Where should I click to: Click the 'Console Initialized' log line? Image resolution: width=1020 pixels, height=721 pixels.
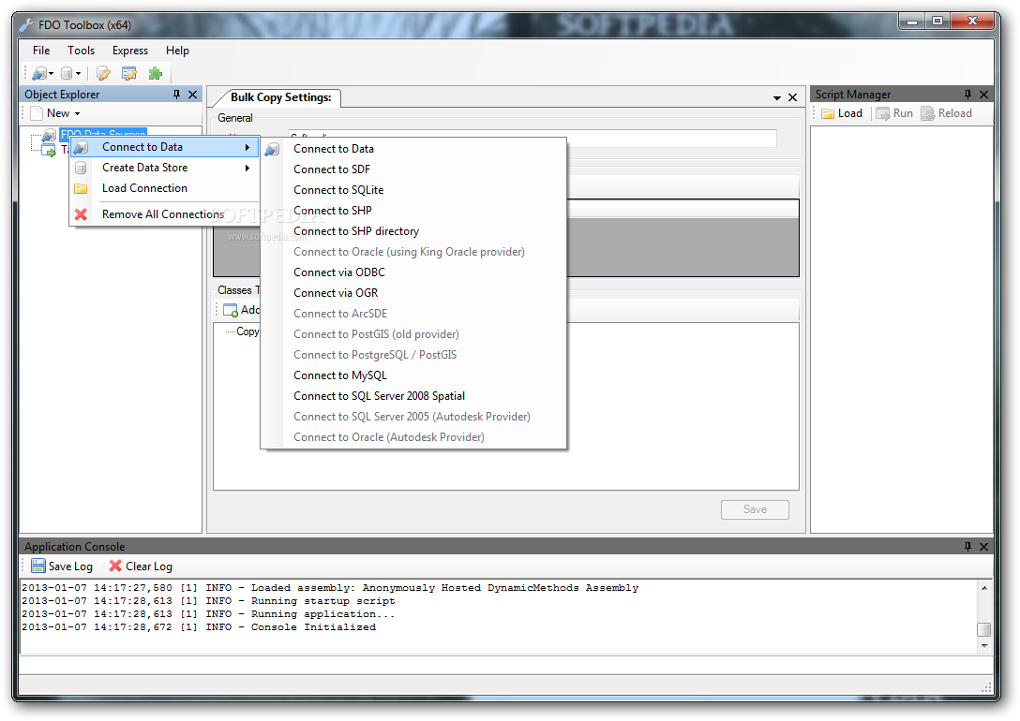click(x=199, y=627)
